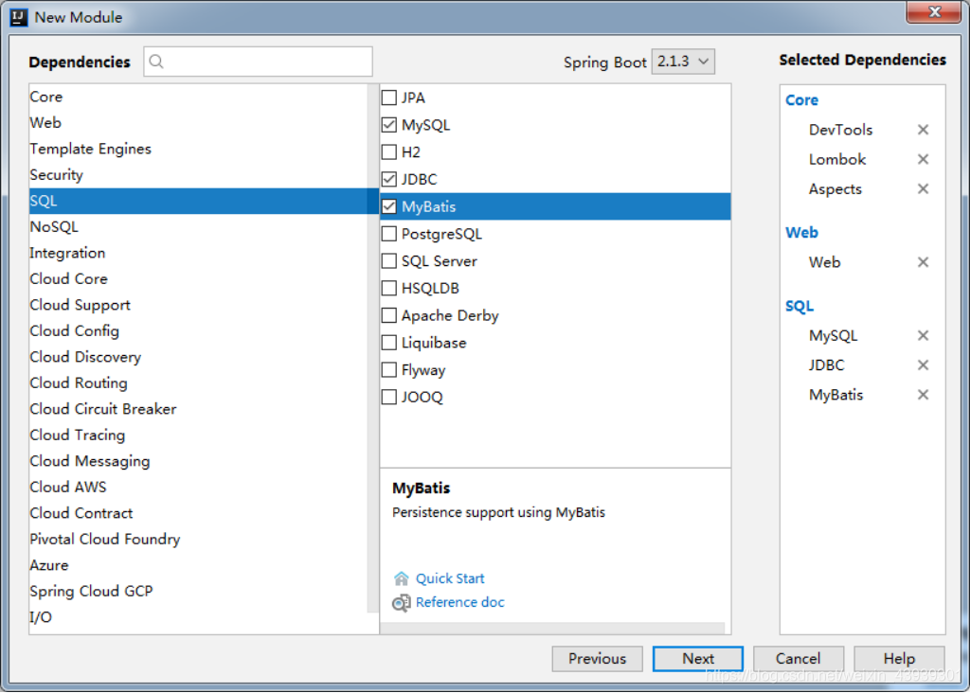Screen dimensions: 970x693
Task: Remove MySQL from the selected SQL list
Action: point(923,335)
